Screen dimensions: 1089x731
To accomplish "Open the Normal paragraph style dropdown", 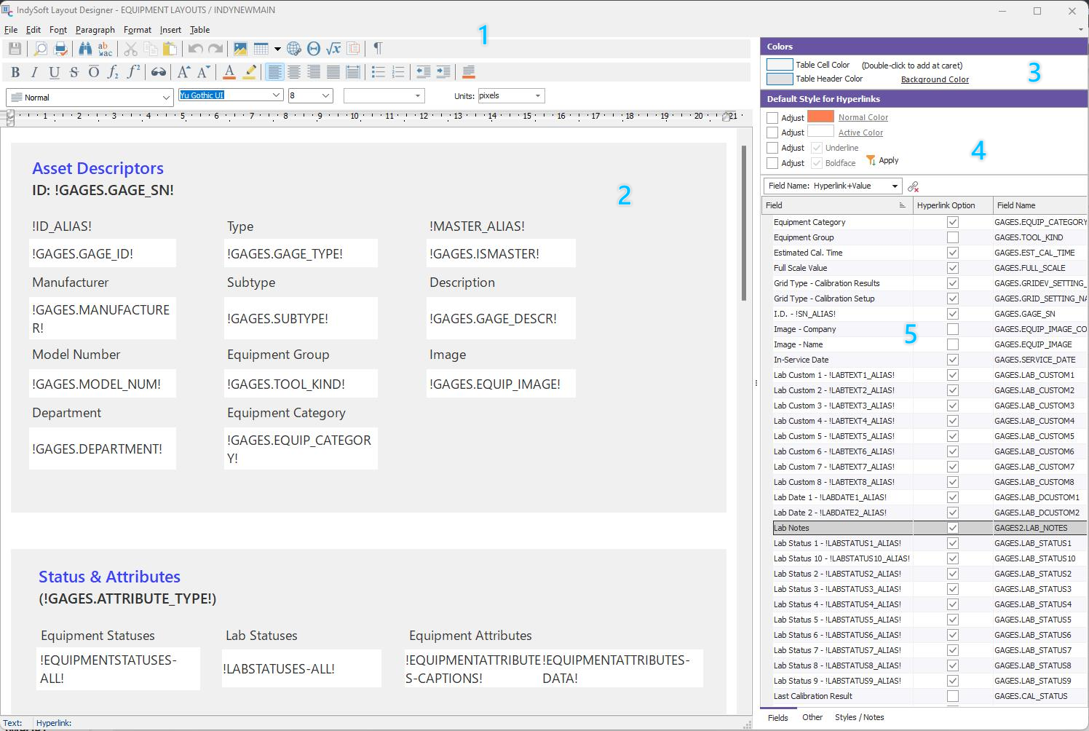I will (167, 98).
